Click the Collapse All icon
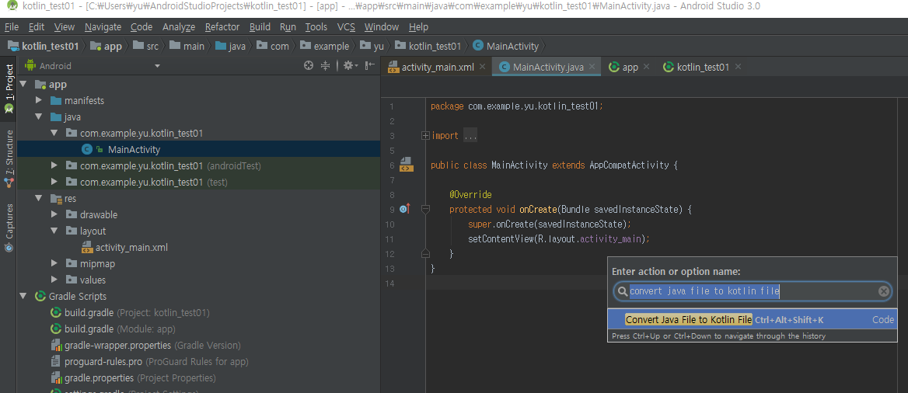908x393 pixels. pos(326,66)
